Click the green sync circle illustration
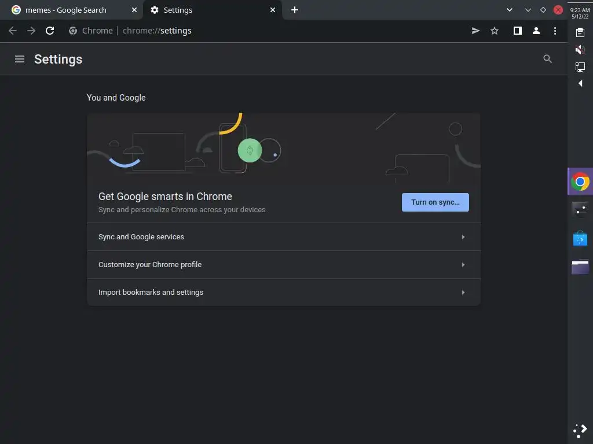The height and width of the screenshot is (444, 593). (x=250, y=150)
